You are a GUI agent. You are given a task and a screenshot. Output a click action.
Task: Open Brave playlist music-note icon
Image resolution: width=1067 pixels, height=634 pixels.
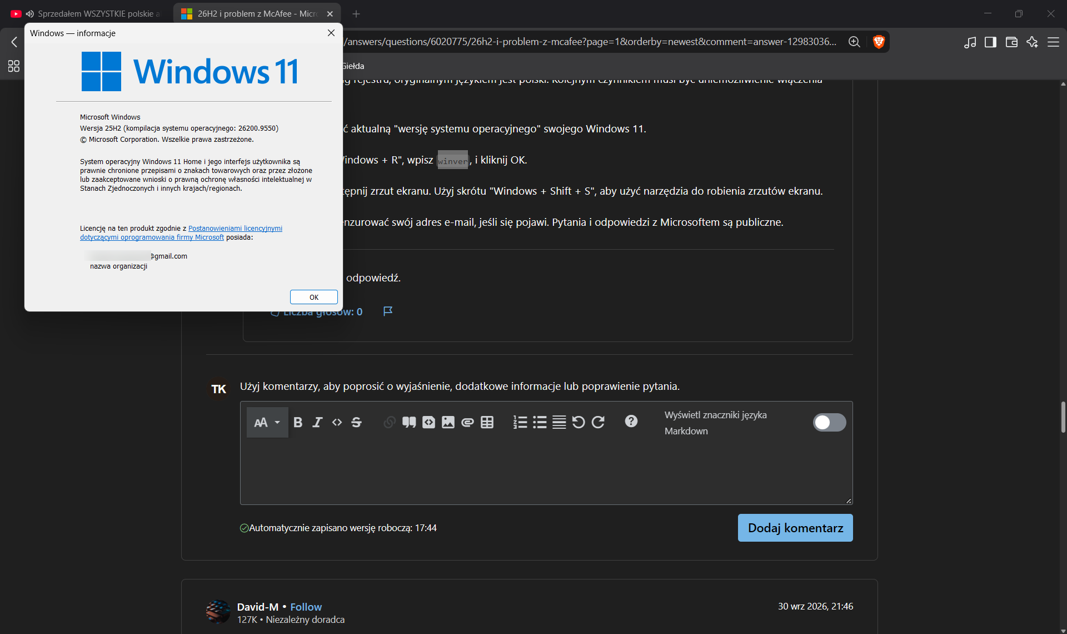[x=970, y=42]
